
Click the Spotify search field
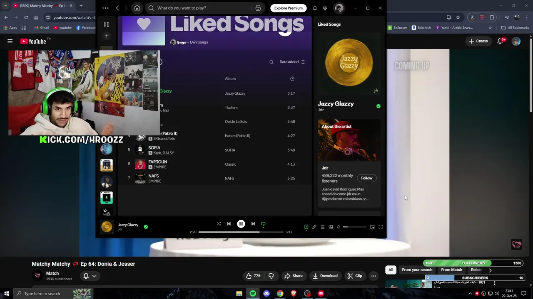(x=199, y=8)
